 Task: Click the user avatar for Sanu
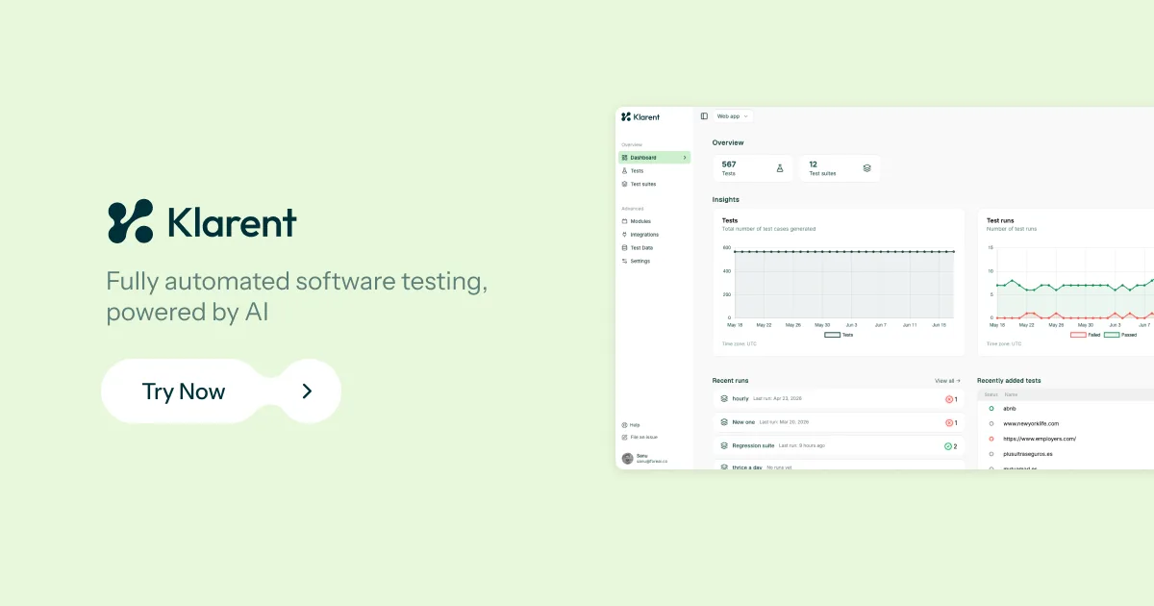[627, 459]
